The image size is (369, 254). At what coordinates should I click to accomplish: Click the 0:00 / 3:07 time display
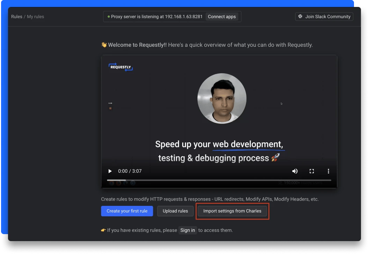(130, 171)
